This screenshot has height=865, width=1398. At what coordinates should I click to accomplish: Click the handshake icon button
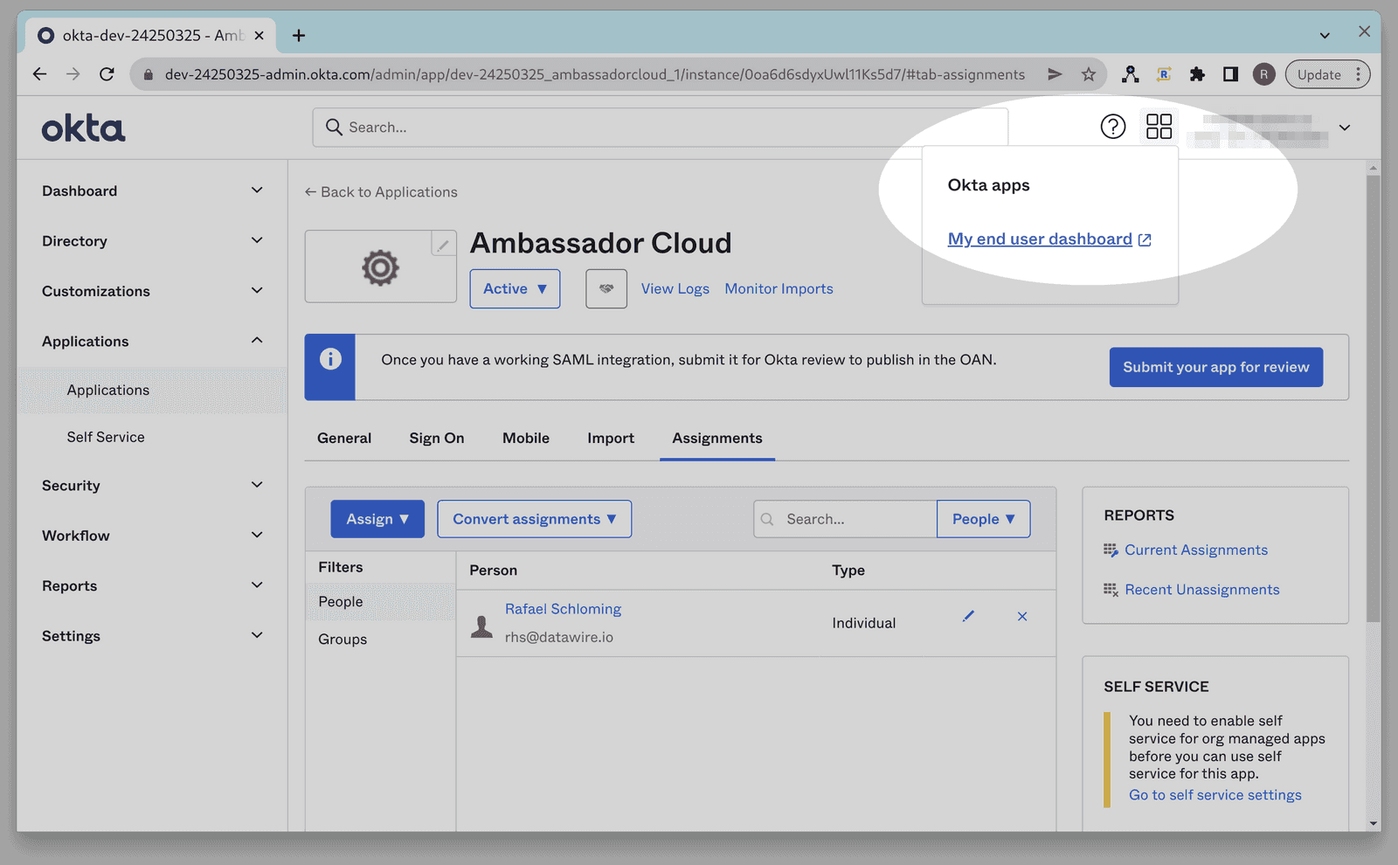point(606,288)
